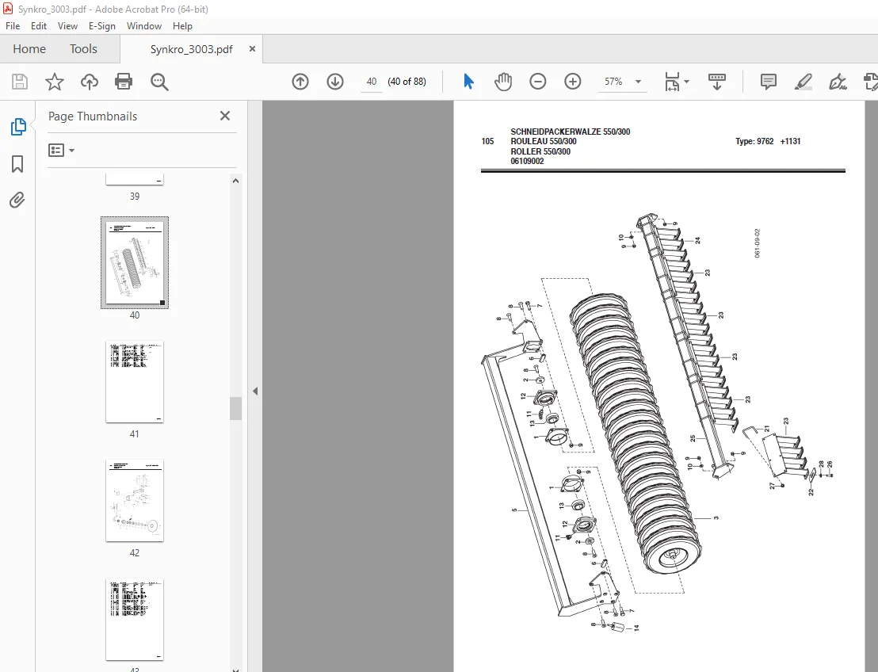This screenshot has width=878, height=672.
Task: Click the fit page width icon
Action: [672, 82]
